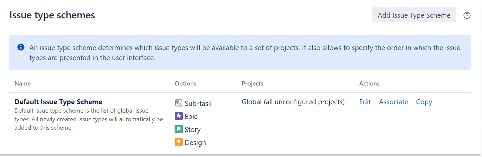Image resolution: width=482 pixels, height=157 pixels.
Task: Add a new Issue Type Scheme
Action: point(414,15)
